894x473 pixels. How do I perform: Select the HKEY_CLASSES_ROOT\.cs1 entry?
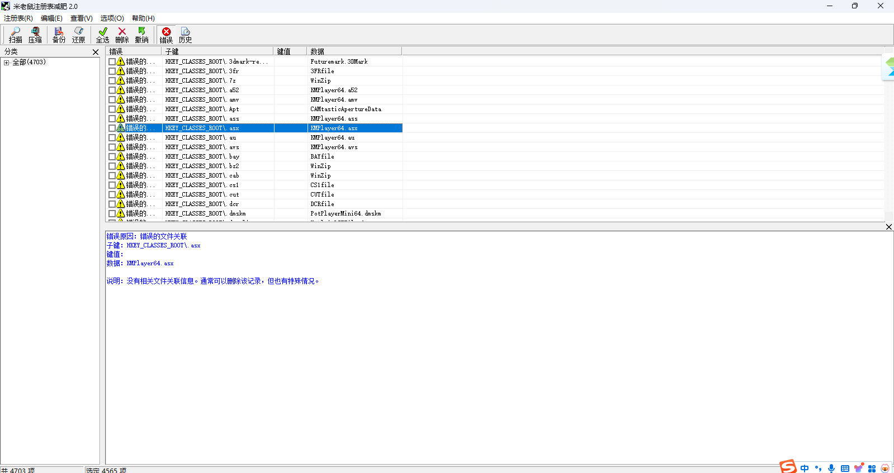[202, 185]
